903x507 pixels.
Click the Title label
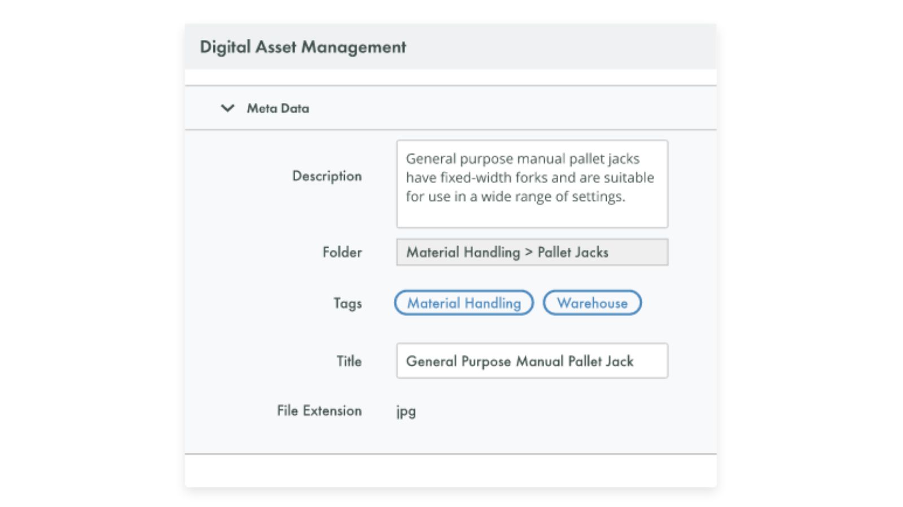point(349,361)
